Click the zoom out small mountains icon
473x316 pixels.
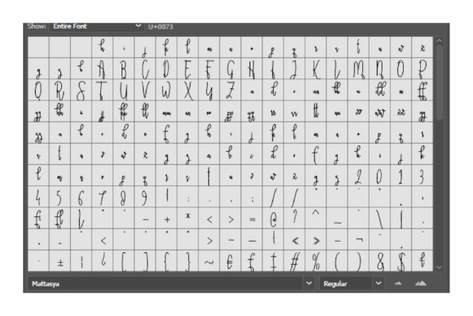(398, 283)
